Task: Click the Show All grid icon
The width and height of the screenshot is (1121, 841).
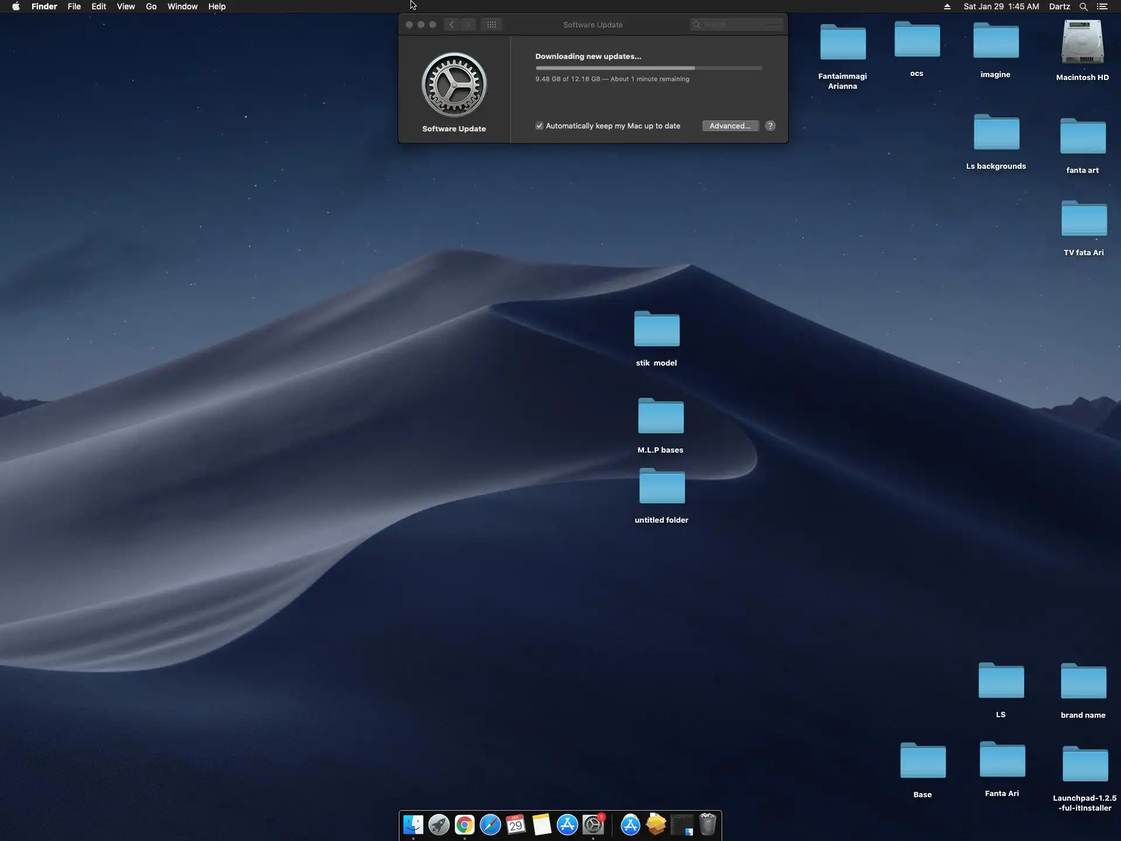Action: 492,25
